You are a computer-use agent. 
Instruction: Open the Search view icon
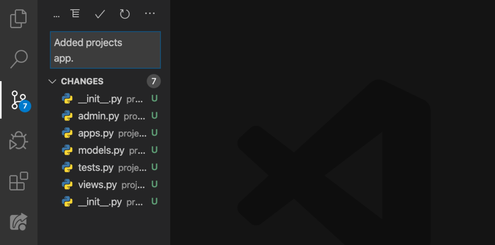(19, 59)
